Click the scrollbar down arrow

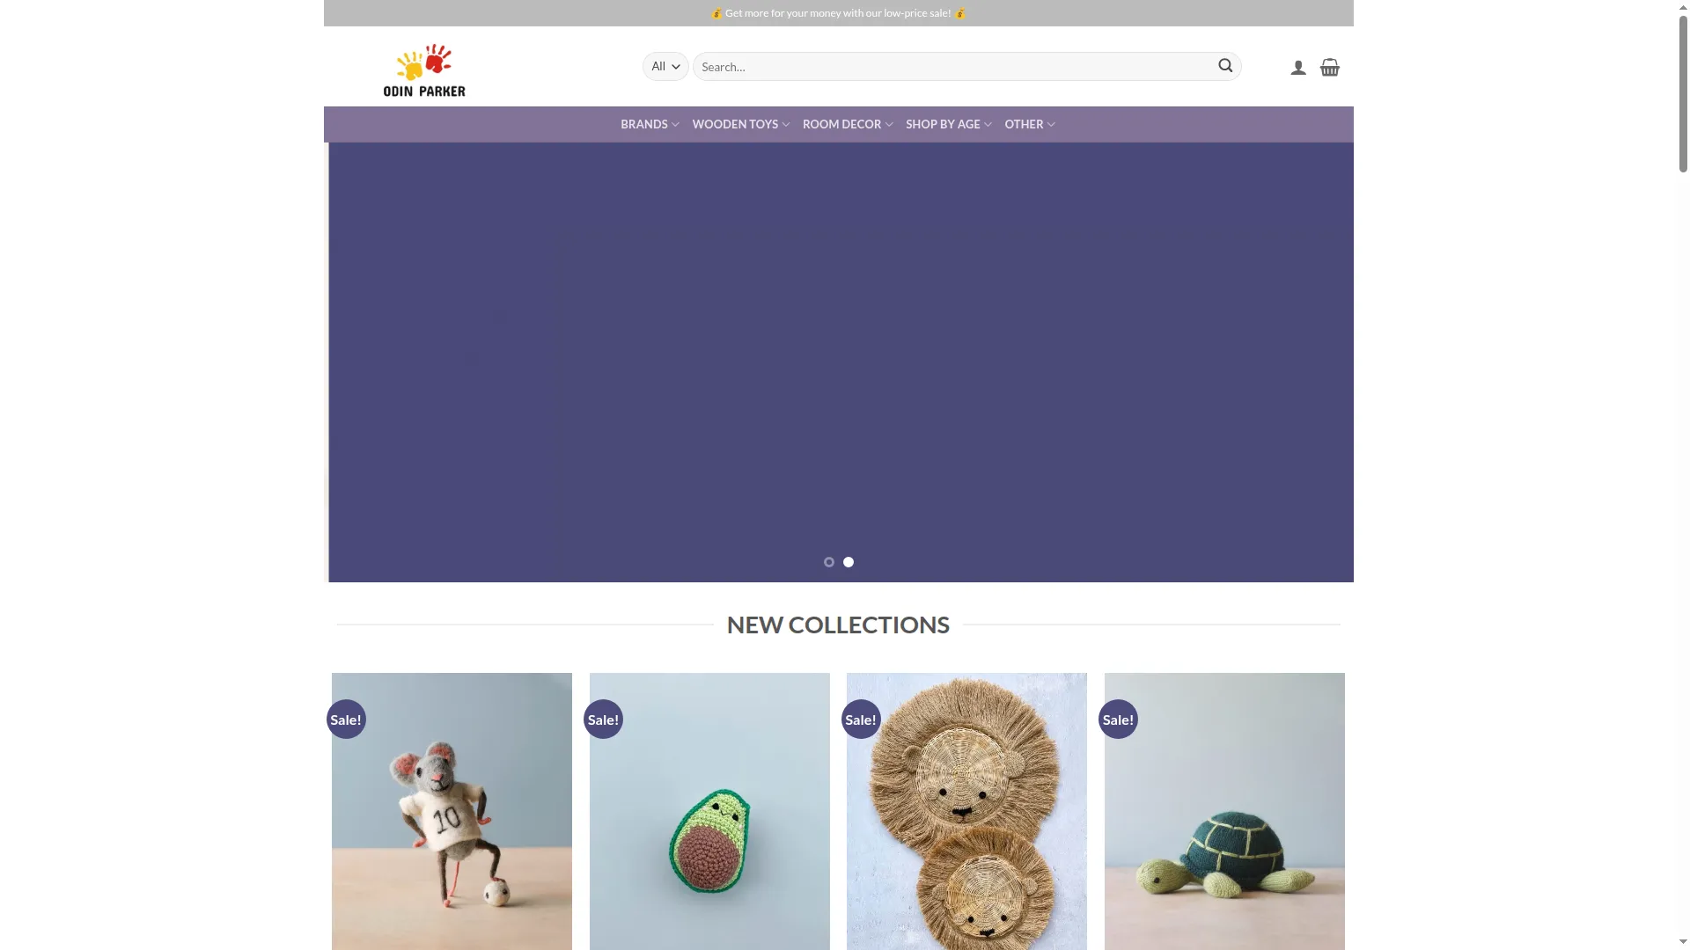click(1683, 943)
